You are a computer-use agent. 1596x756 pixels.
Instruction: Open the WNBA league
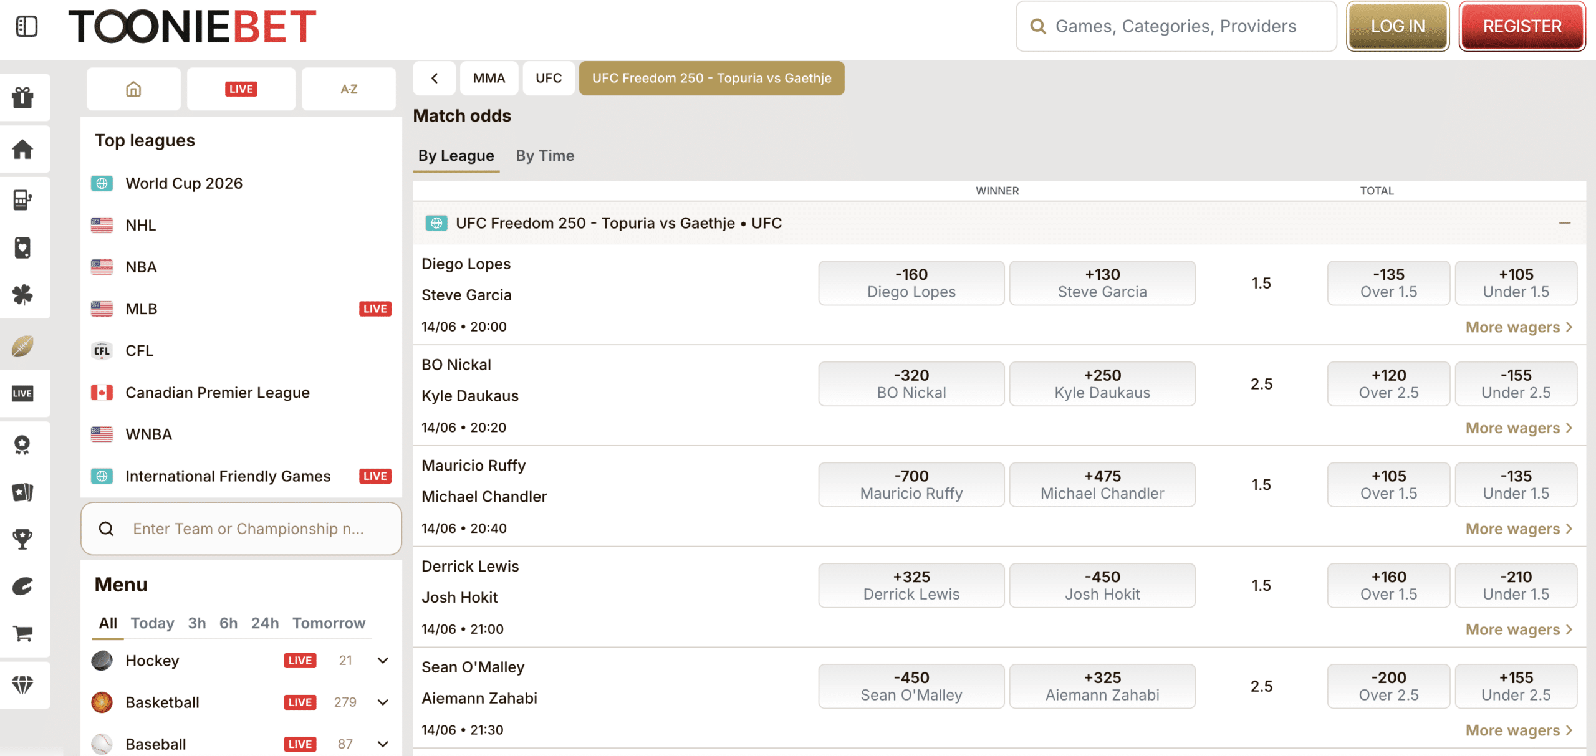tap(241, 434)
